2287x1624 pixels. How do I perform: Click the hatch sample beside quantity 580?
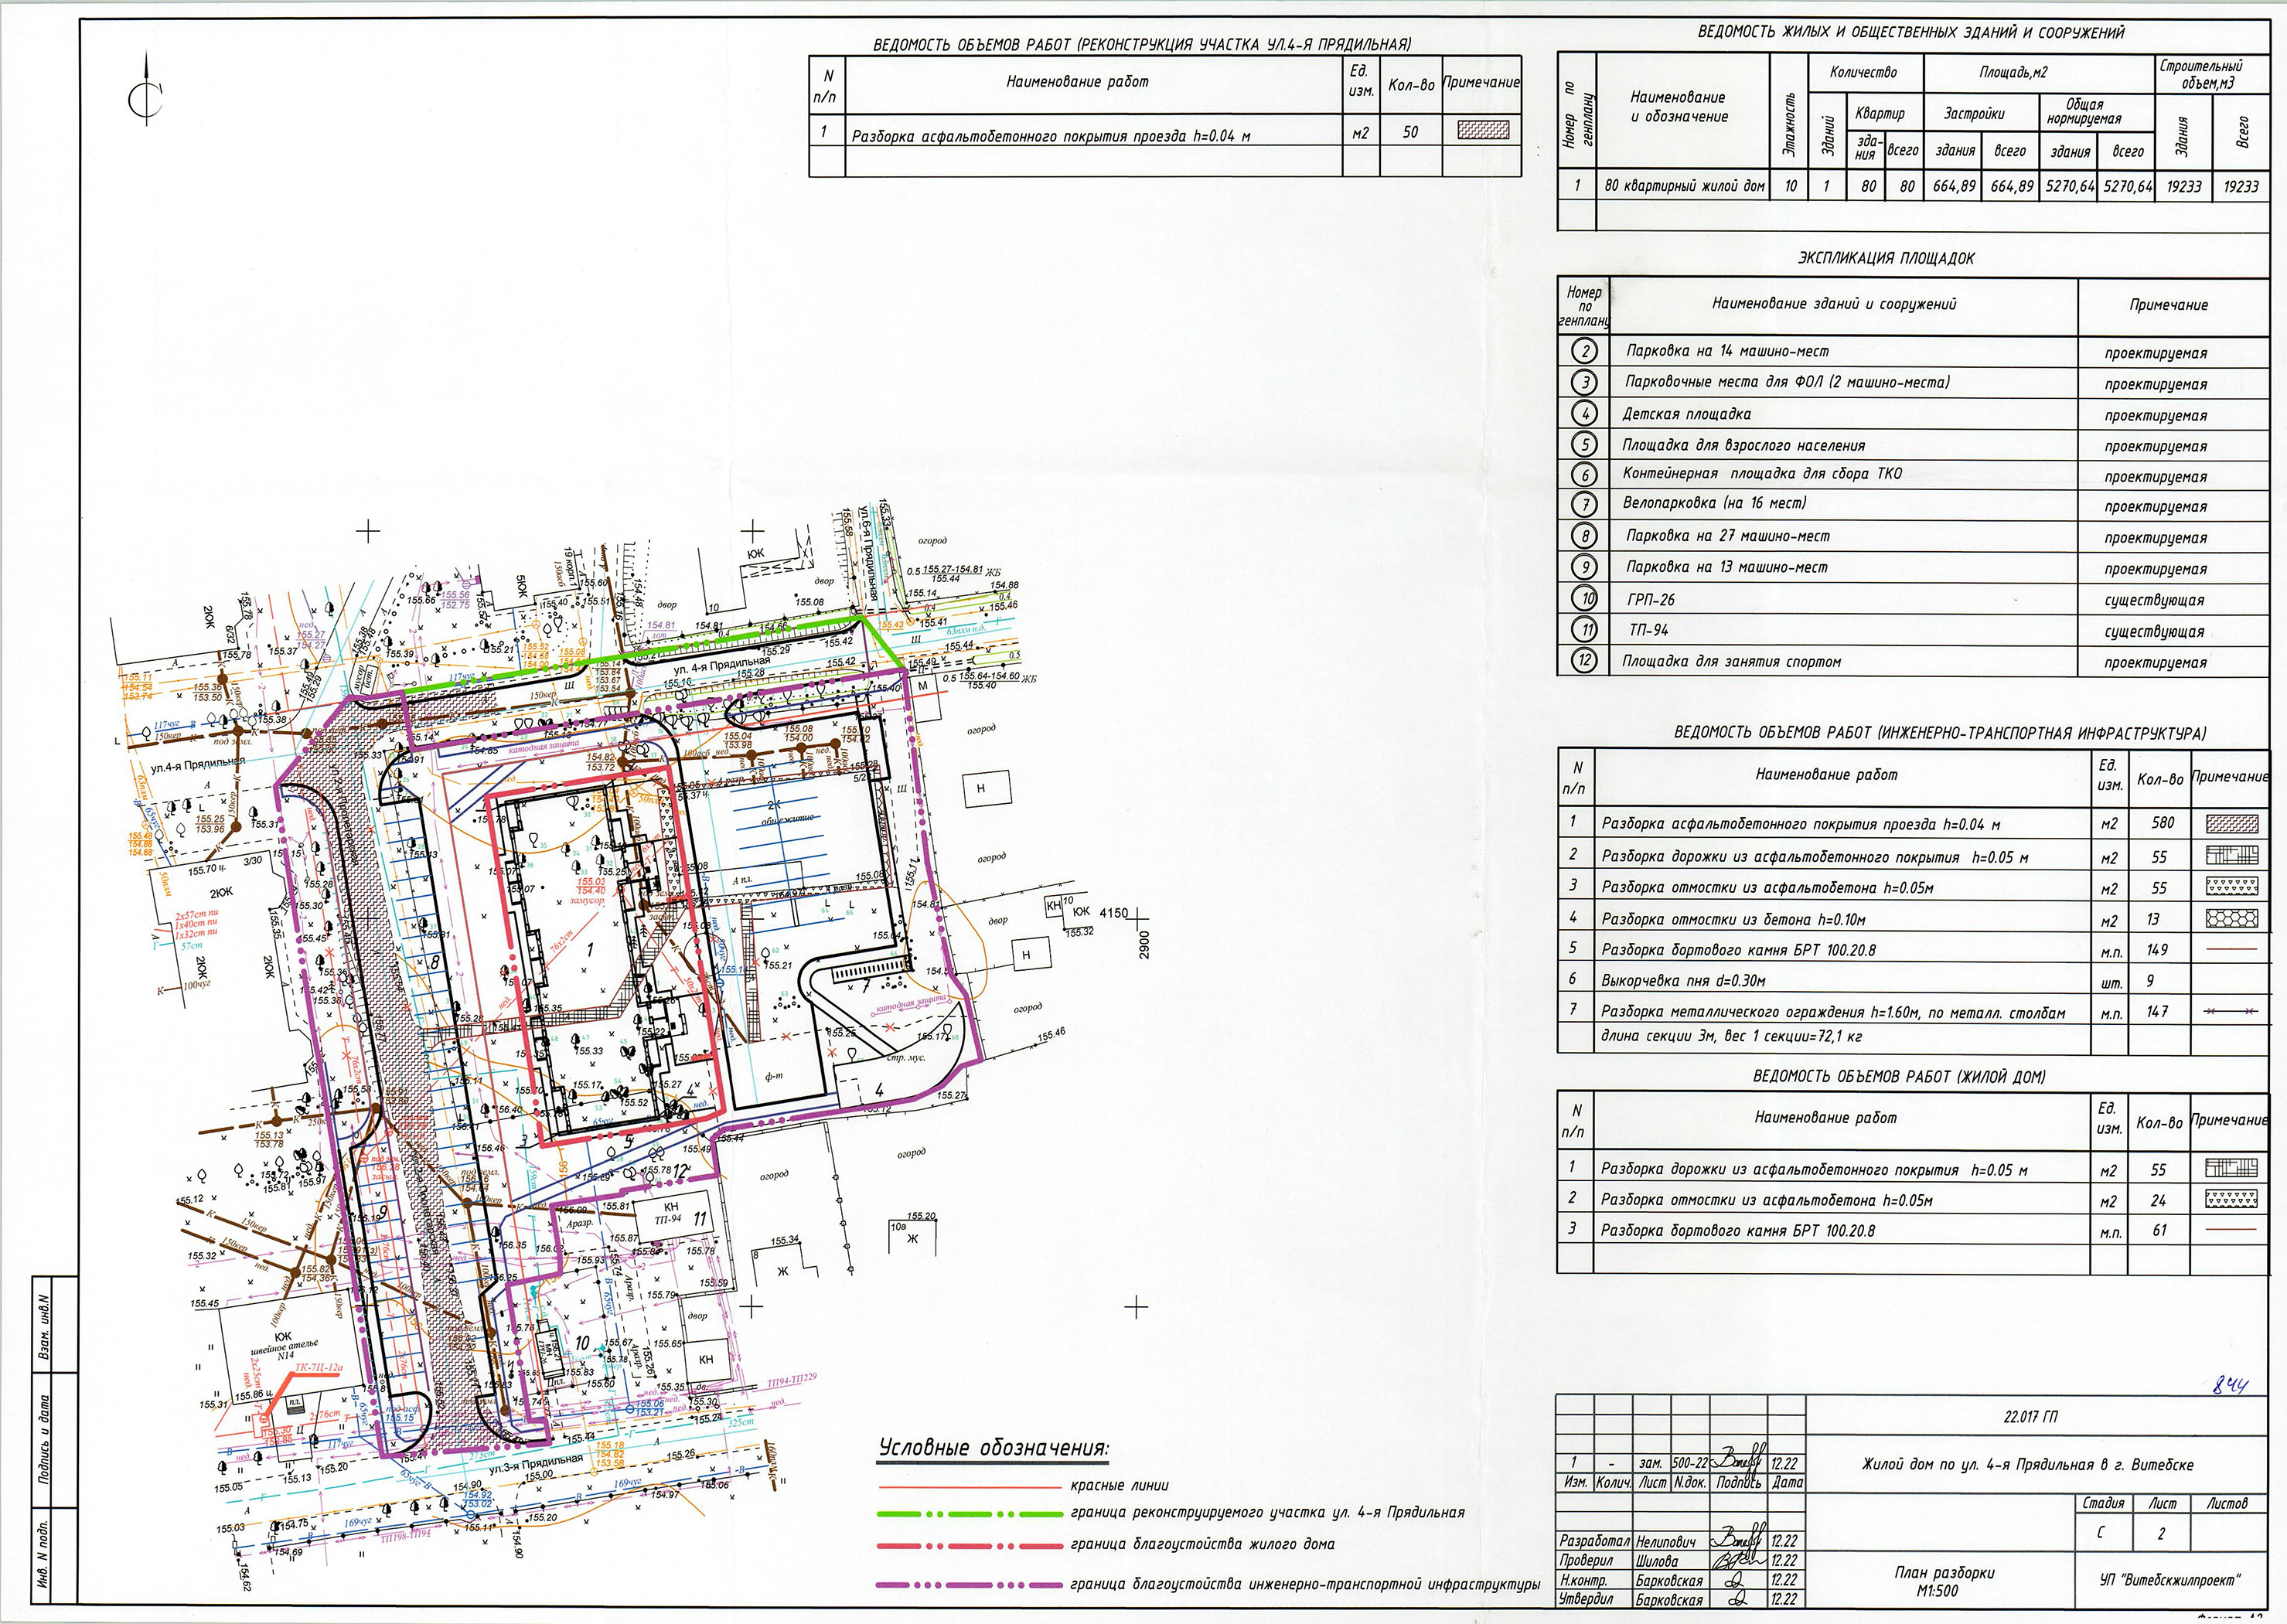[2231, 824]
